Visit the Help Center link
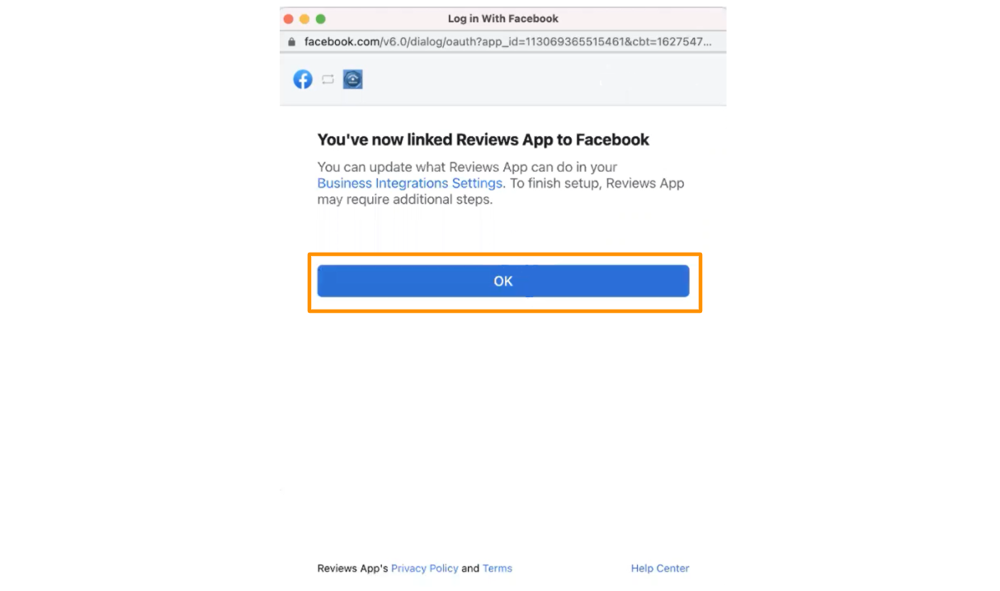The image size is (1000, 591). (x=660, y=569)
